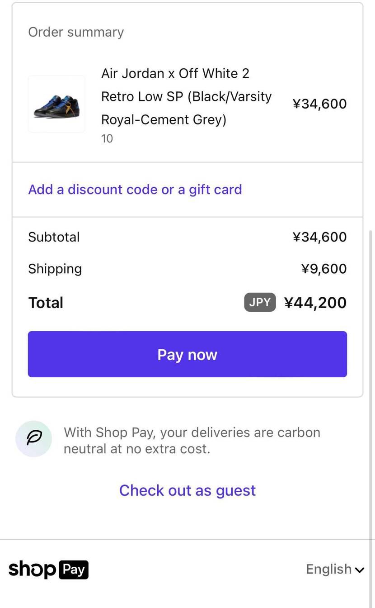This screenshot has width=375, height=608.
Task: Select the Air Jordan product title
Action: 186,96
